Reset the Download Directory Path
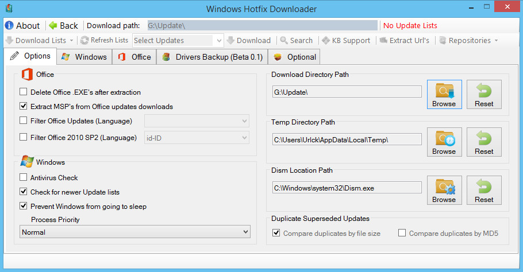This screenshot has height=272, width=523. pos(484,94)
